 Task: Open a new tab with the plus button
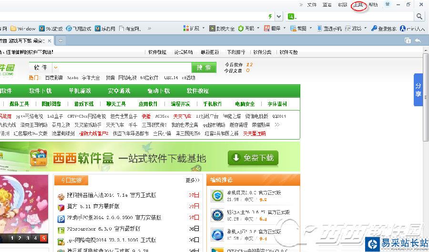pyautogui.click(x=61, y=40)
